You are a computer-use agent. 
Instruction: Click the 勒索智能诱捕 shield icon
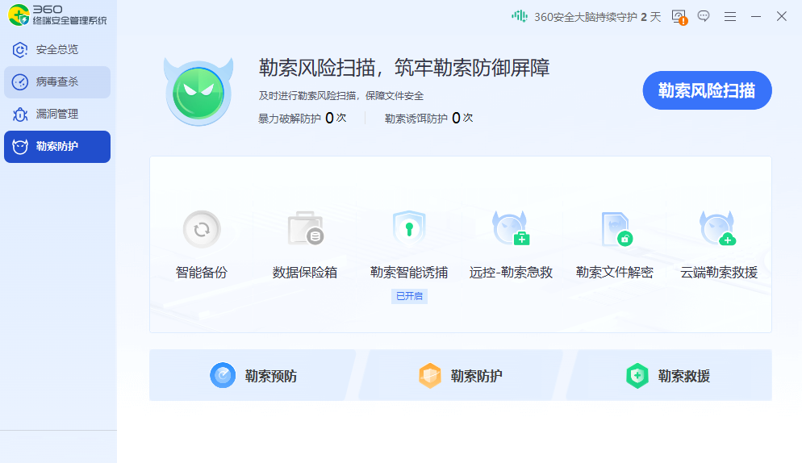click(408, 230)
